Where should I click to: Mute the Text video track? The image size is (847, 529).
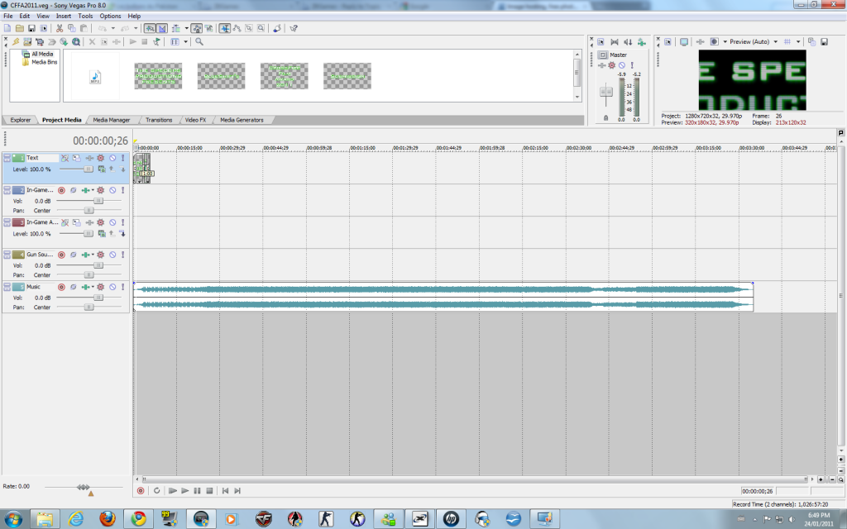click(x=112, y=158)
